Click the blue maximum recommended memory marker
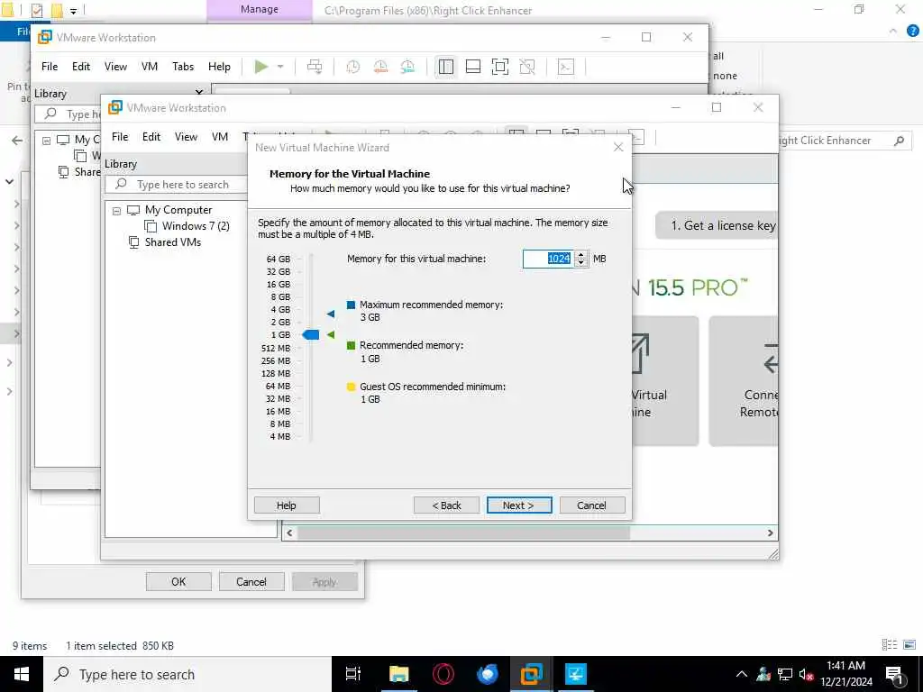 331,314
